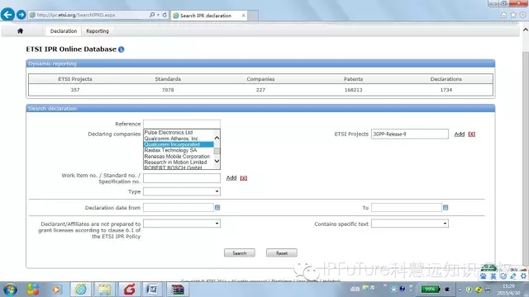Click Add link next to ETSI Projects
This screenshot has width=529, height=297.
click(x=460, y=134)
